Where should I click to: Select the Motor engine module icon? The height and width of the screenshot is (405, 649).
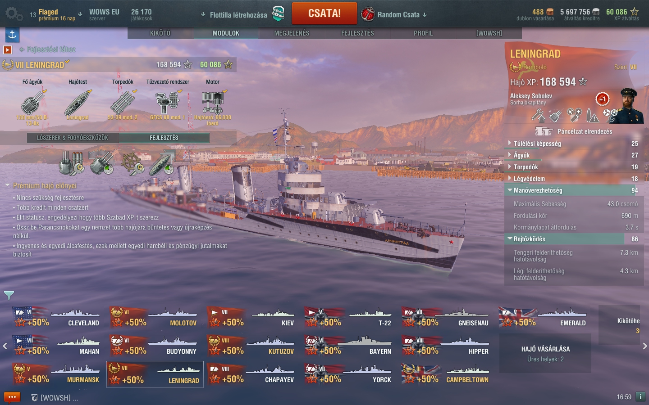click(x=213, y=102)
